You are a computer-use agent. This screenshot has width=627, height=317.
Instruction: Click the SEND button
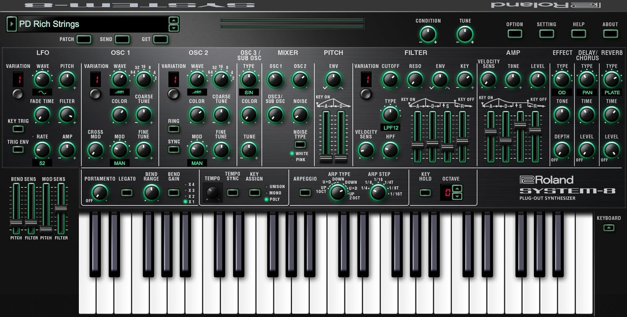[x=121, y=39]
